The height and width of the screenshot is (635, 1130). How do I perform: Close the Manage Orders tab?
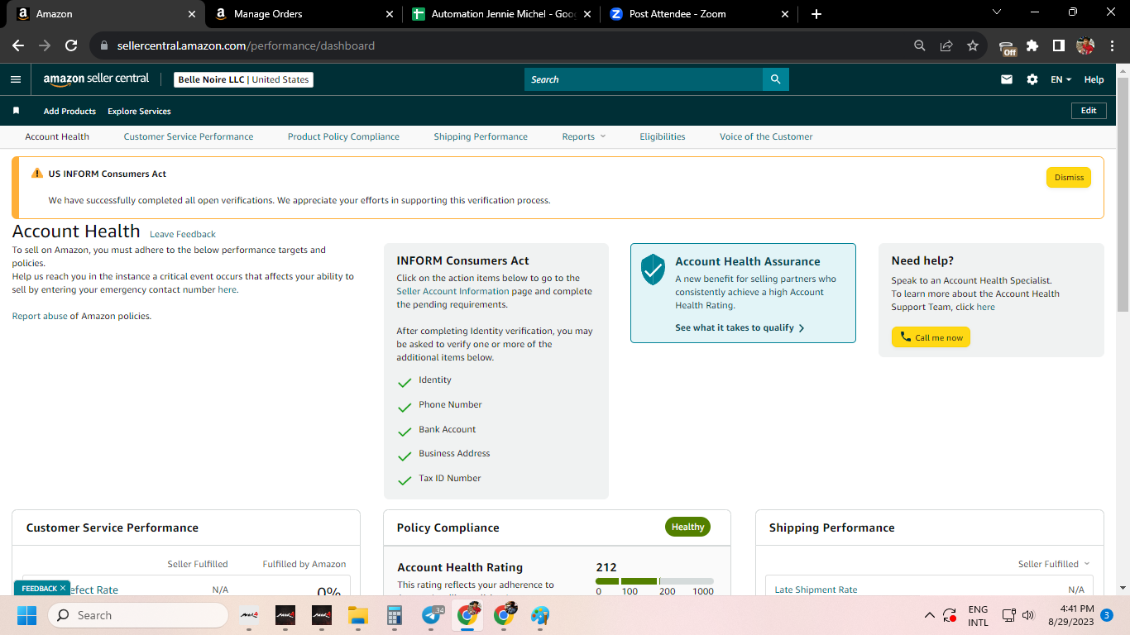coord(390,14)
